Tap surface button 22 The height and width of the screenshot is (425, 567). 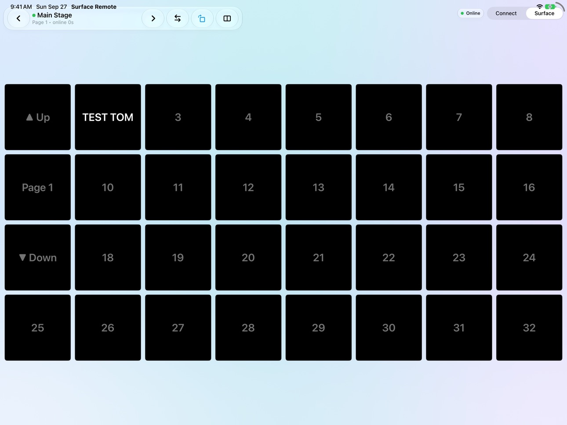(389, 258)
